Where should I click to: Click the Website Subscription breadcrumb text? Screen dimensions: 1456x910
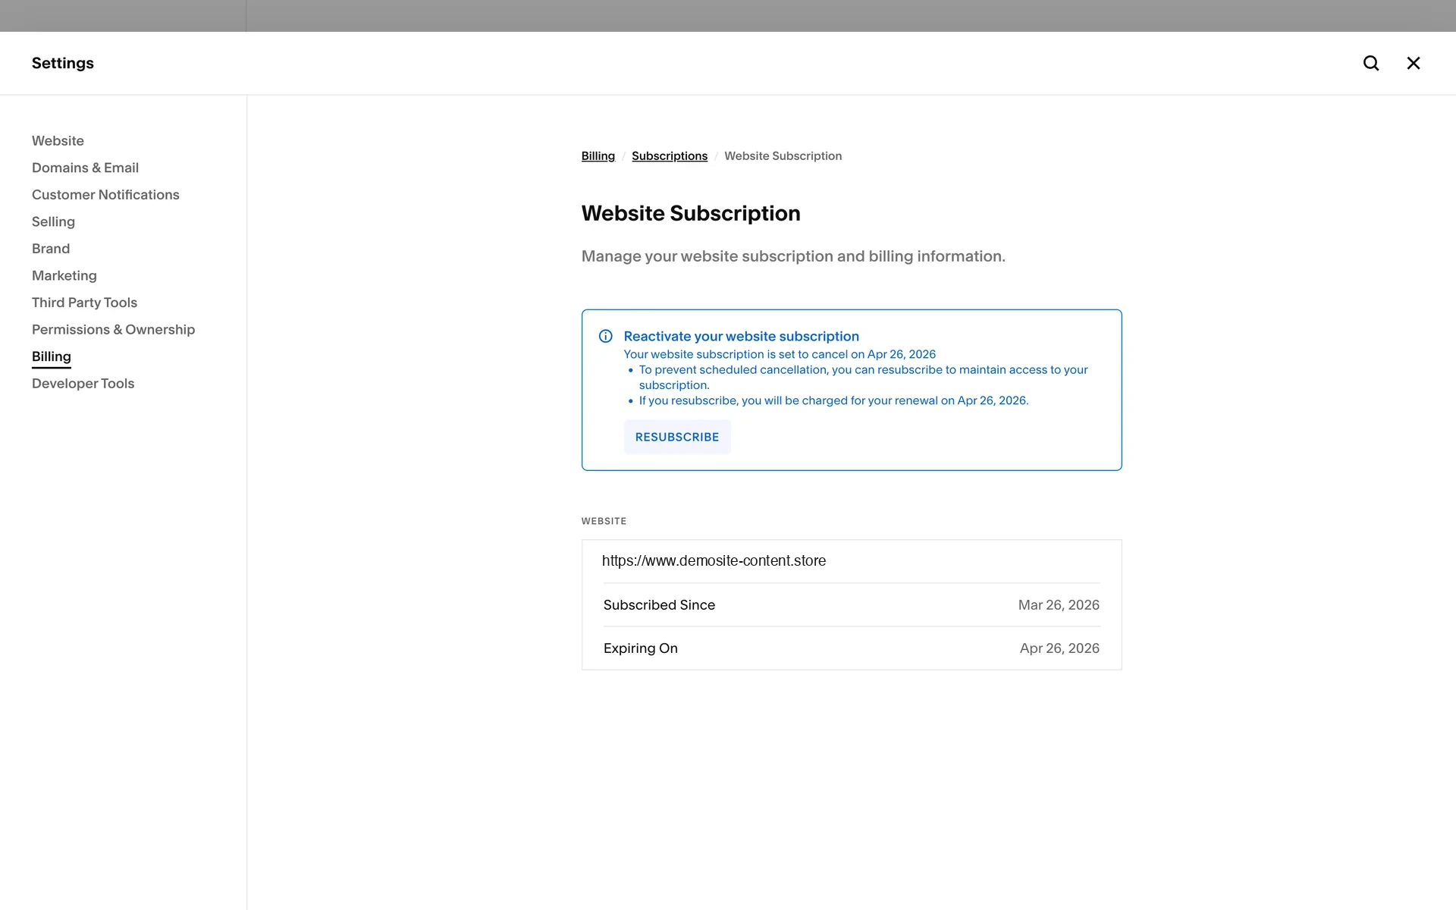click(783, 156)
